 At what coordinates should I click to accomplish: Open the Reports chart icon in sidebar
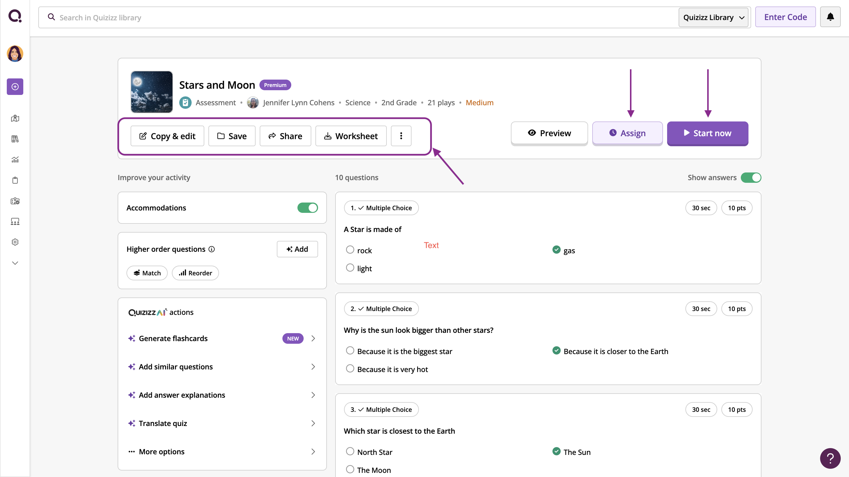pos(15,159)
